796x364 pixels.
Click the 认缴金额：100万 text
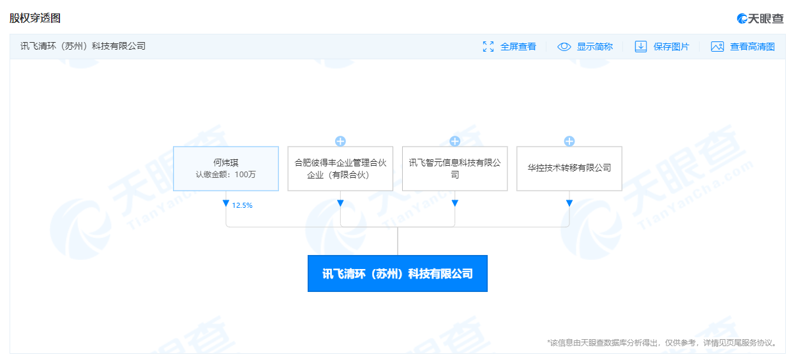coord(226,175)
